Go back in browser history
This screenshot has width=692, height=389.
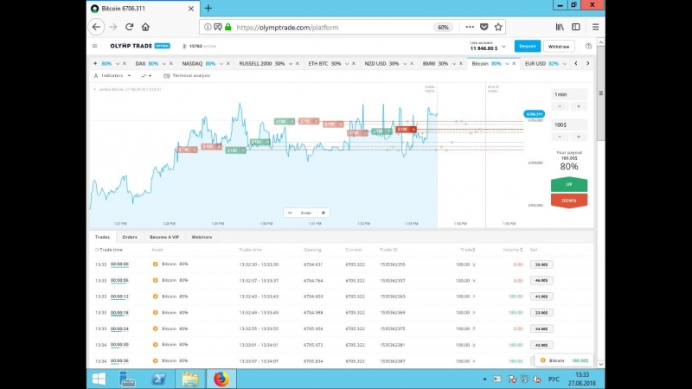pos(96,27)
